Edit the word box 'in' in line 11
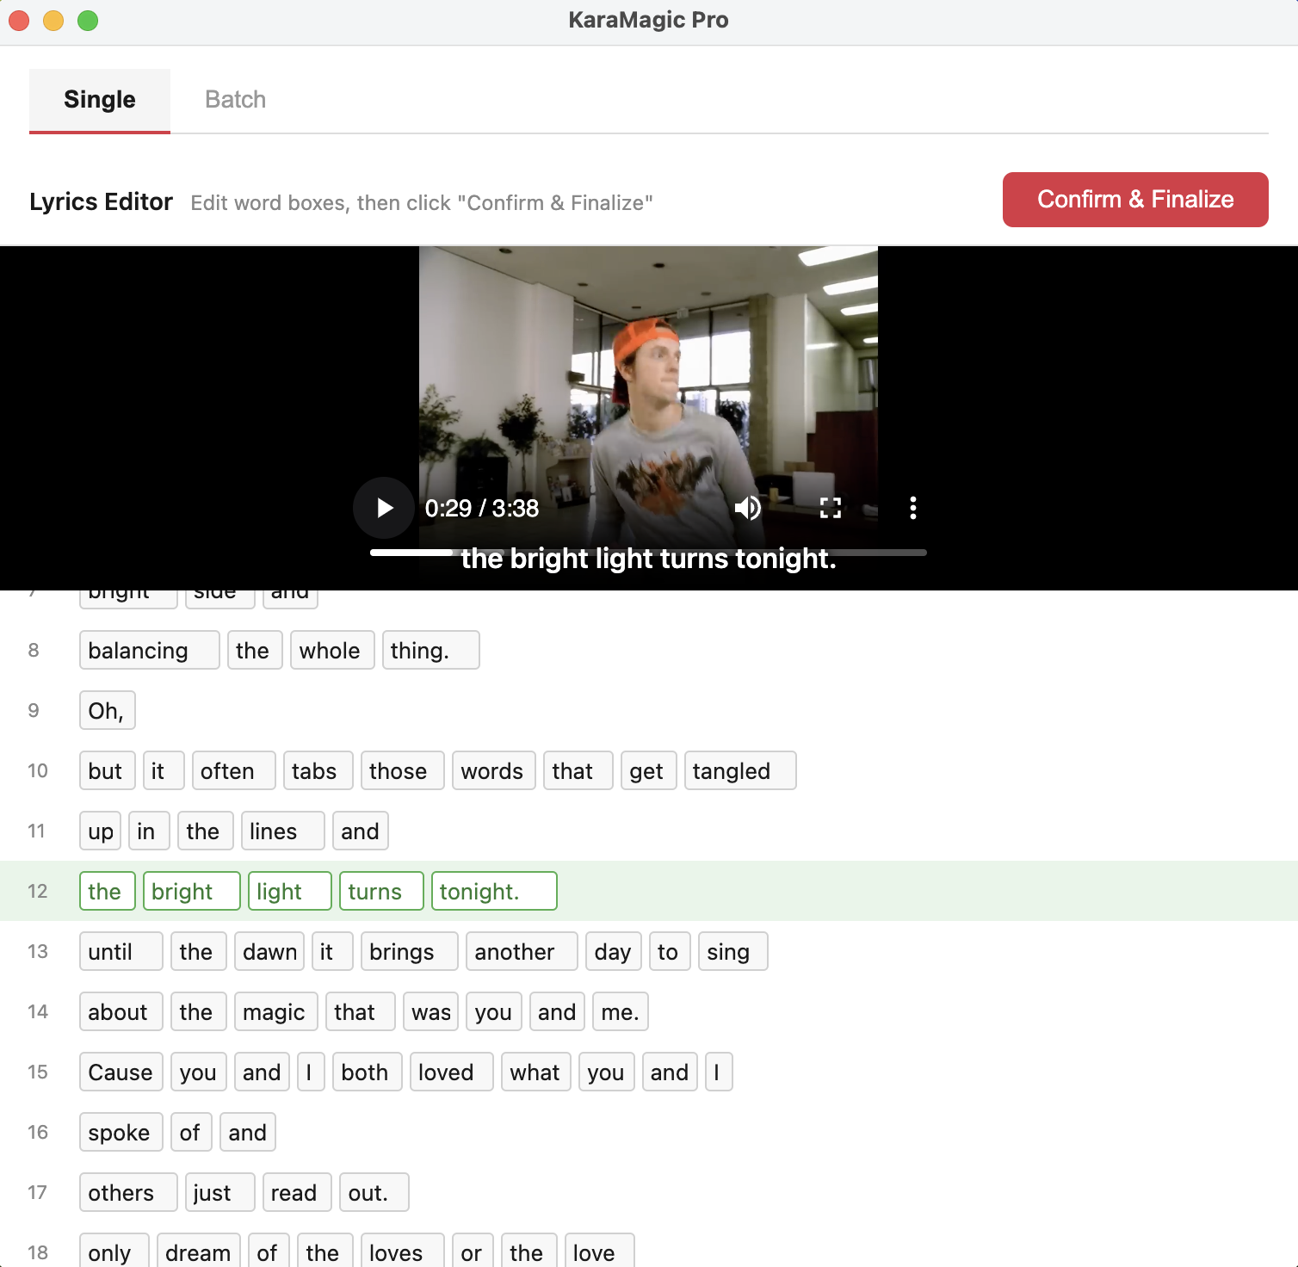The width and height of the screenshot is (1298, 1267). click(x=150, y=831)
